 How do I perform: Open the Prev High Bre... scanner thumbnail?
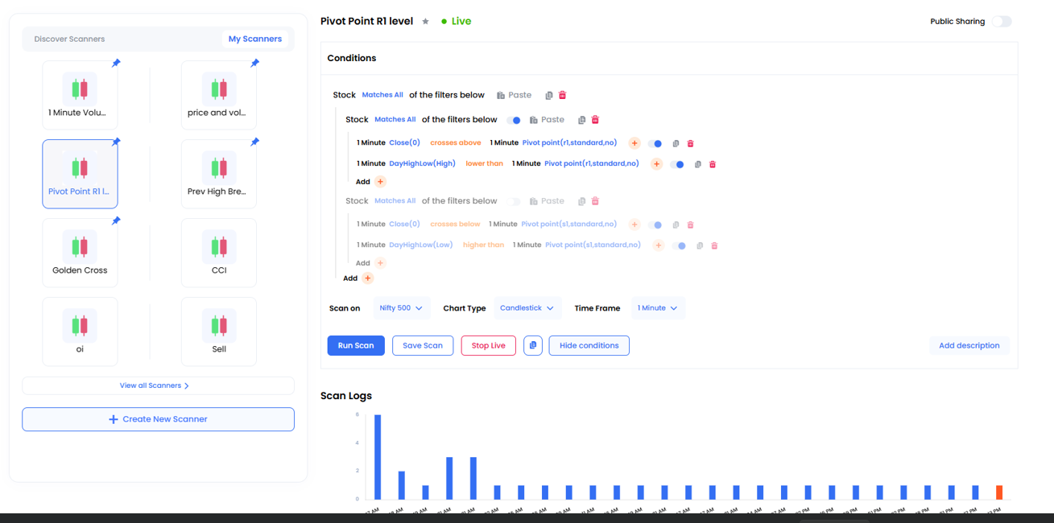tap(219, 174)
